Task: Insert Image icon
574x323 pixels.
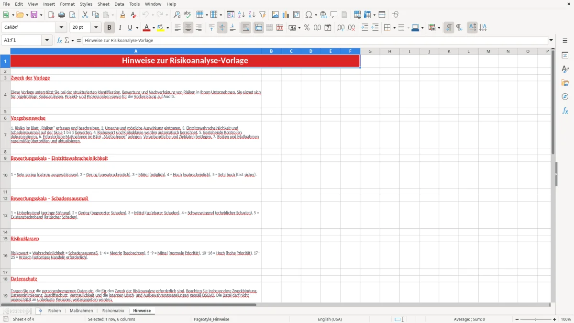Action: tap(276, 15)
